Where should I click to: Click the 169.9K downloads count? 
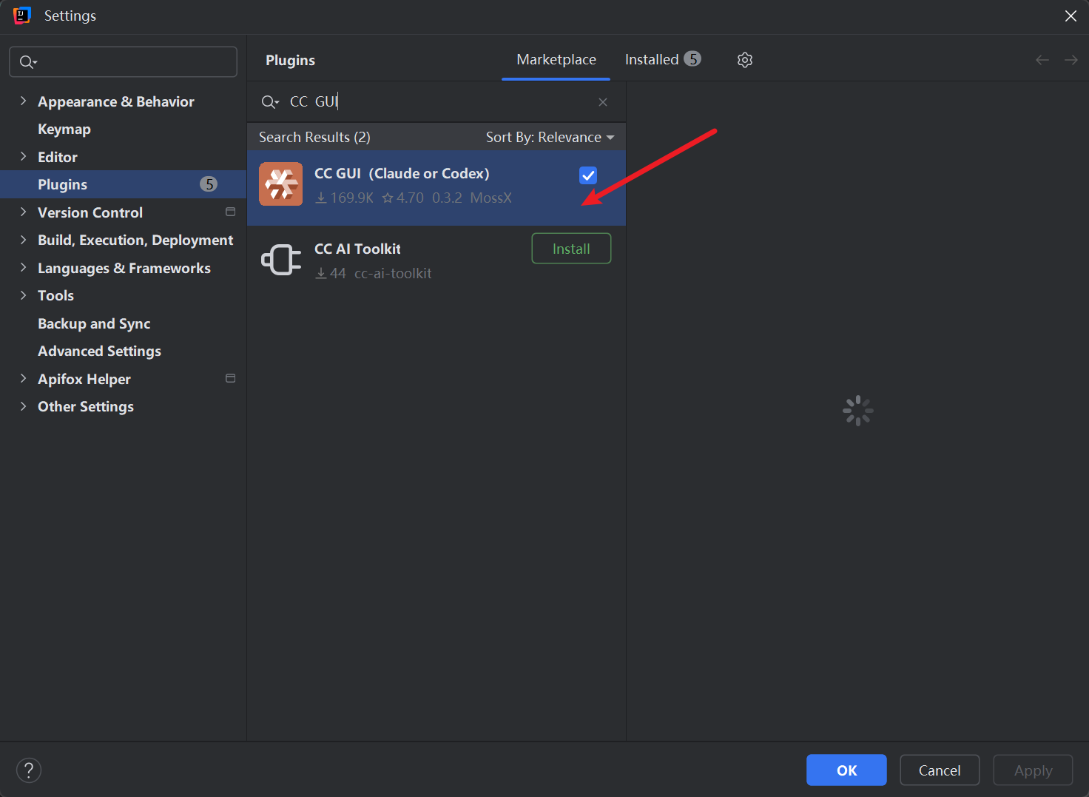[345, 198]
